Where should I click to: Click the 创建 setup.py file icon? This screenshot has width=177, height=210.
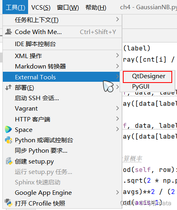coord(9,161)
